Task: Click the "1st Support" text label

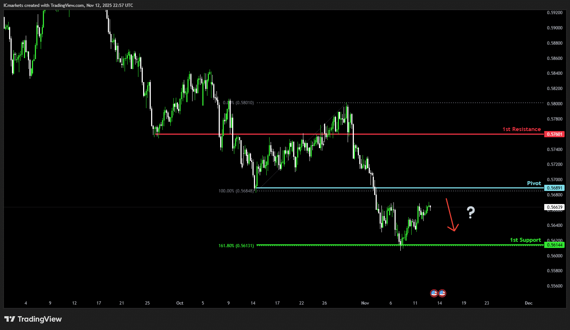Action: [x=525, y=240]
